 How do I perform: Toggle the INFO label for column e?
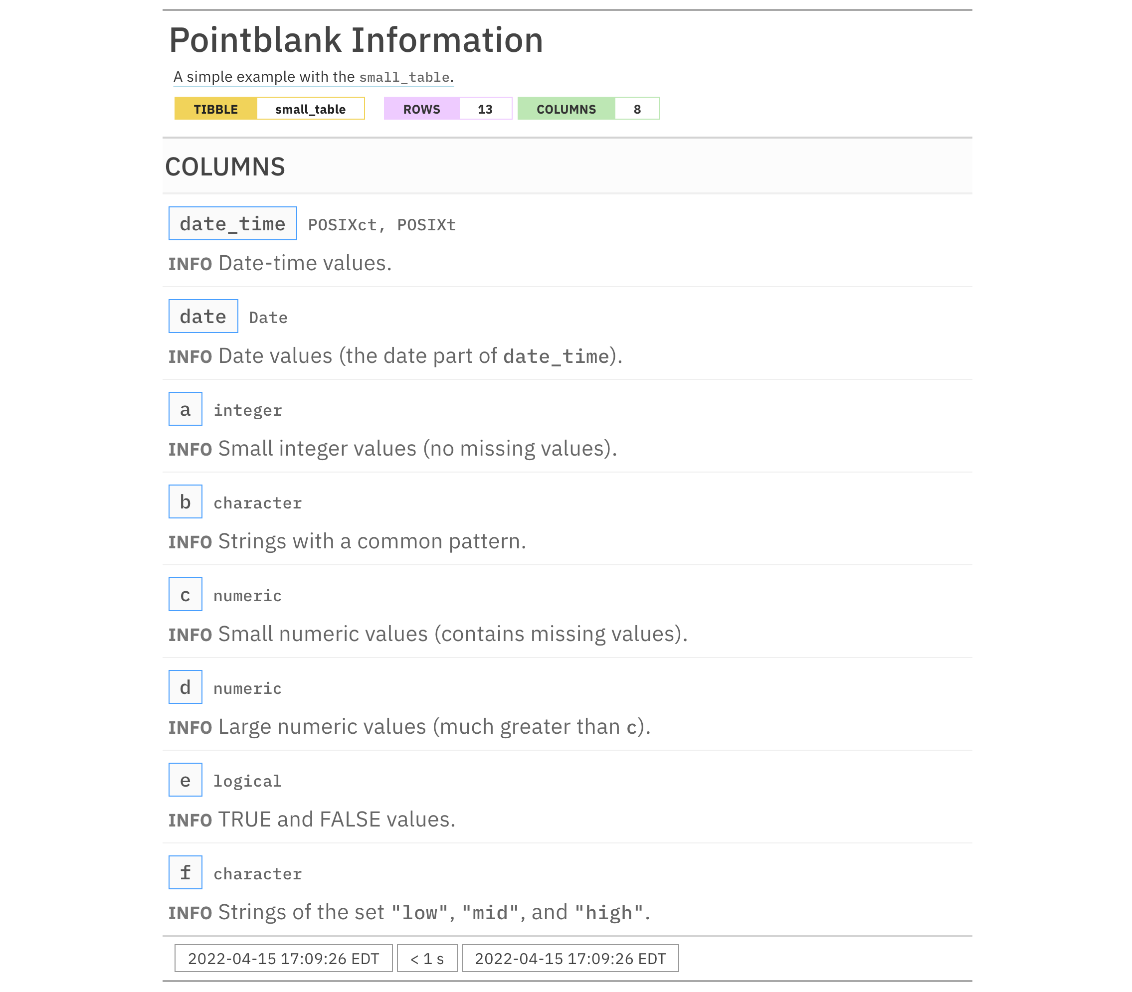[189, 819]
